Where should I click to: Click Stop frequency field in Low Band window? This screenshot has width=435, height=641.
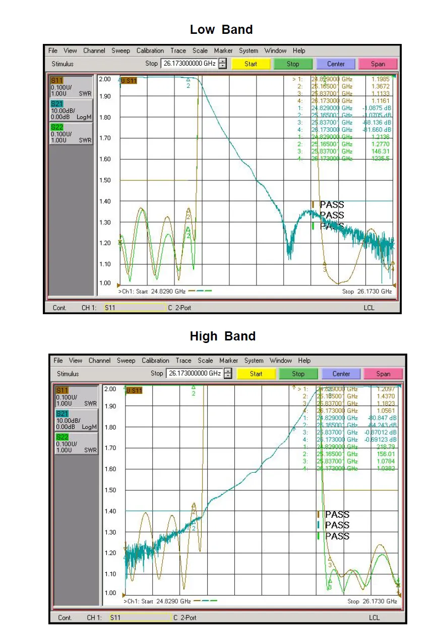(189, 64)
